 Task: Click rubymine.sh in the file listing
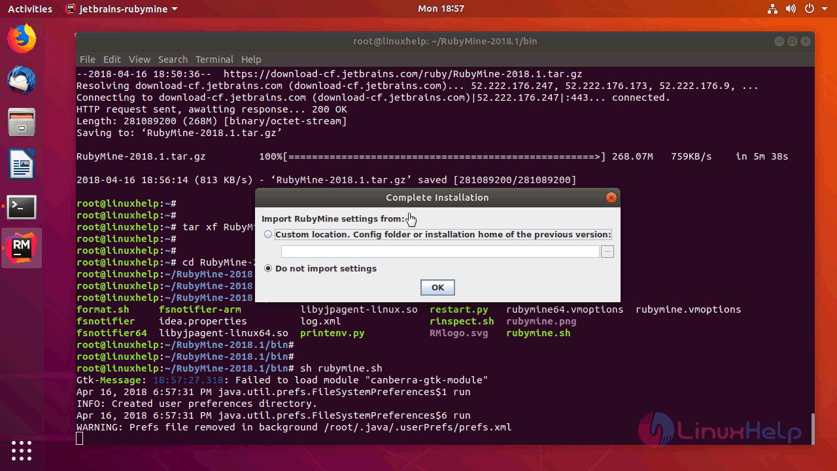pos(538,333)
